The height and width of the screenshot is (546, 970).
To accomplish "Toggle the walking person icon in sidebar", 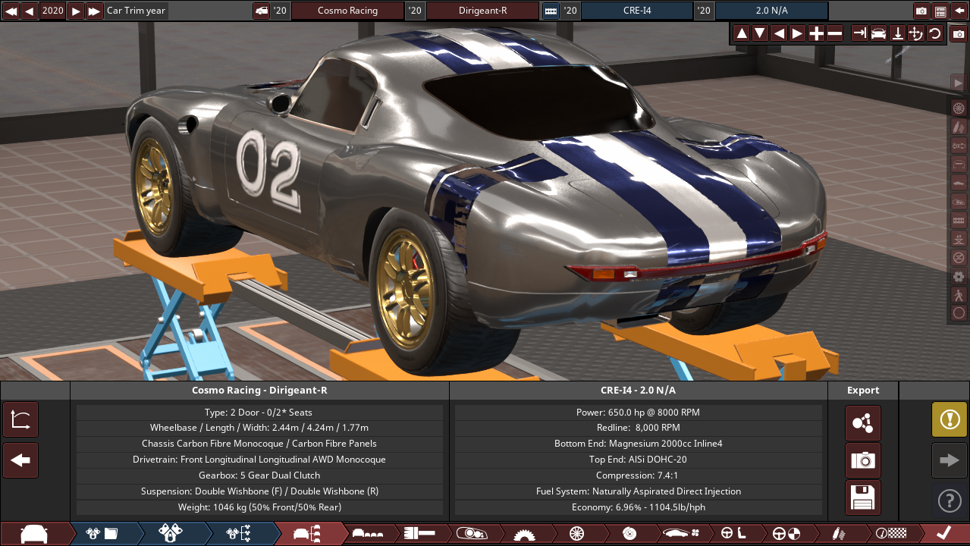I will (x=959, y=295).
